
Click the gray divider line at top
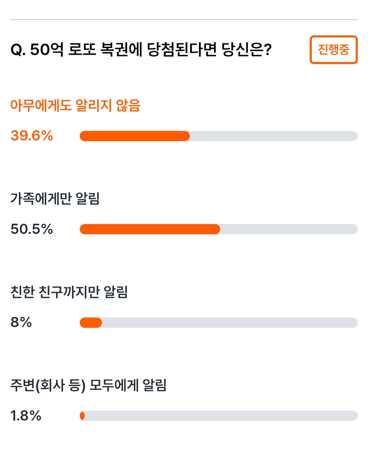[x=184, y=19]
